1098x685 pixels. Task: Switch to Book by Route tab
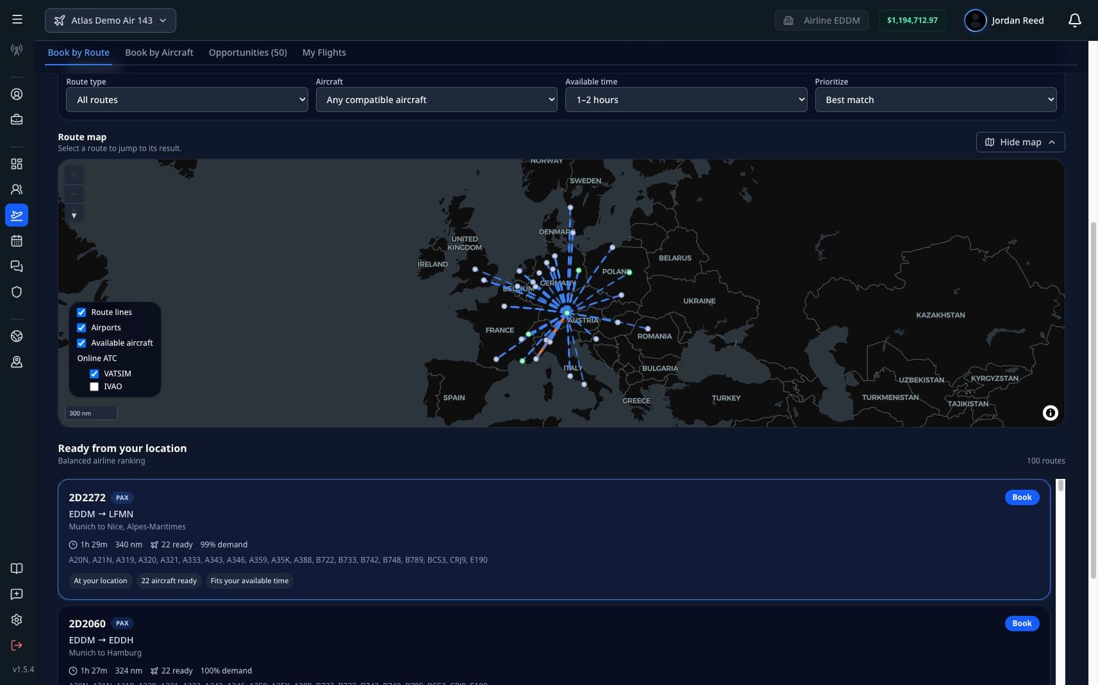[x=78, y=52]
